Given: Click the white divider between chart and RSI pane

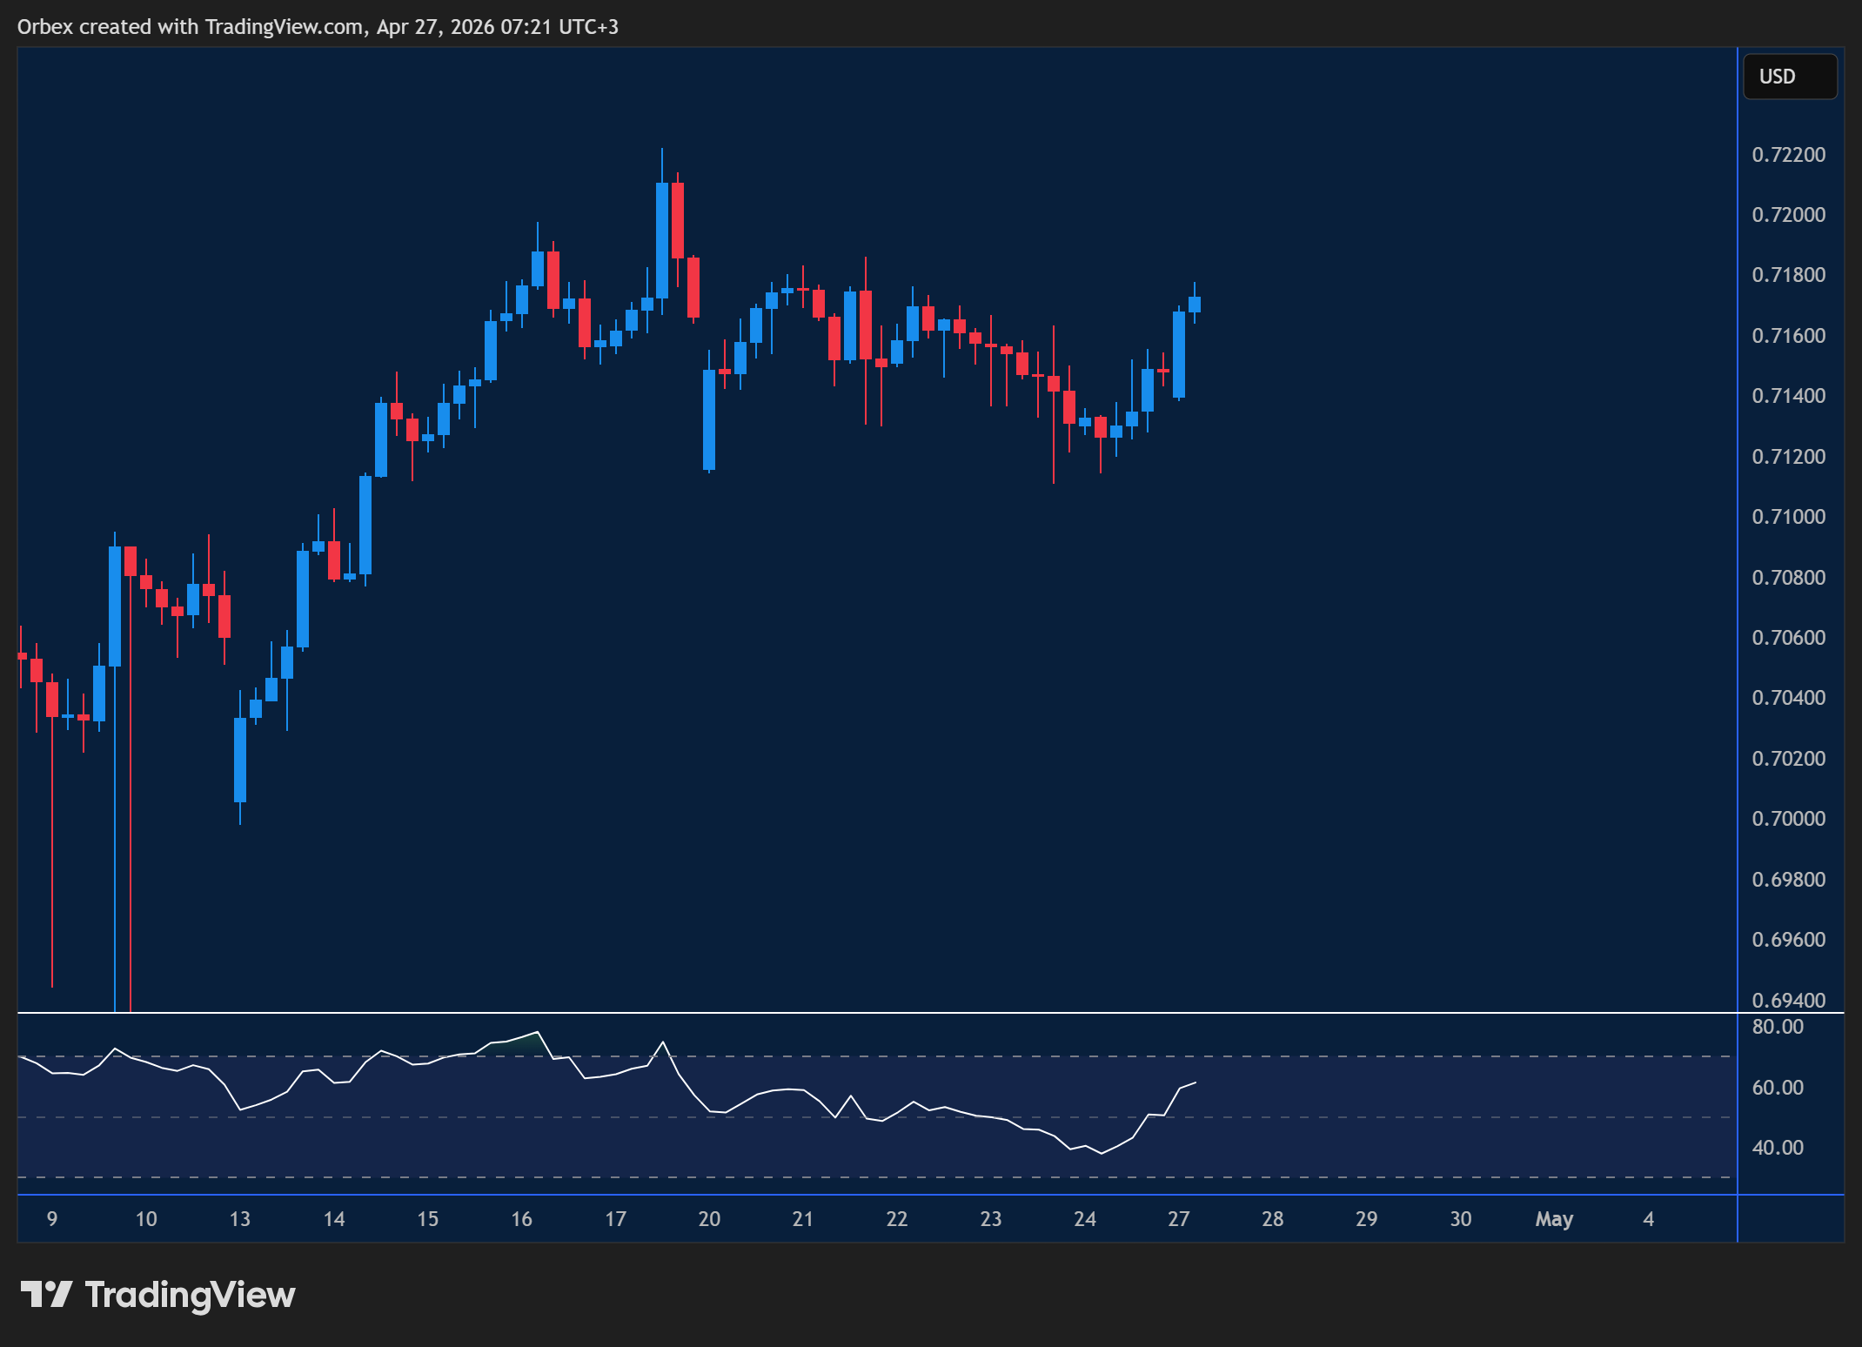Looking at the screenshot, I should pyautogui.click(x=870, y=1013).
